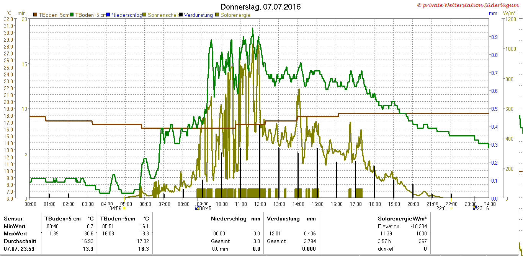This screenshot has height=256, width=523.
Task: Click the brown TBoden -5cm legend swatch
Action: coord(35,15)
